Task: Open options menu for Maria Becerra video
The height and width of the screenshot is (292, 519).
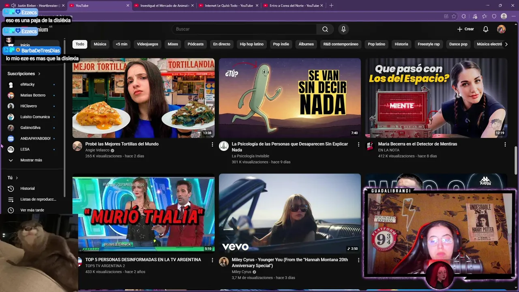Action: [x=505, y=144]
